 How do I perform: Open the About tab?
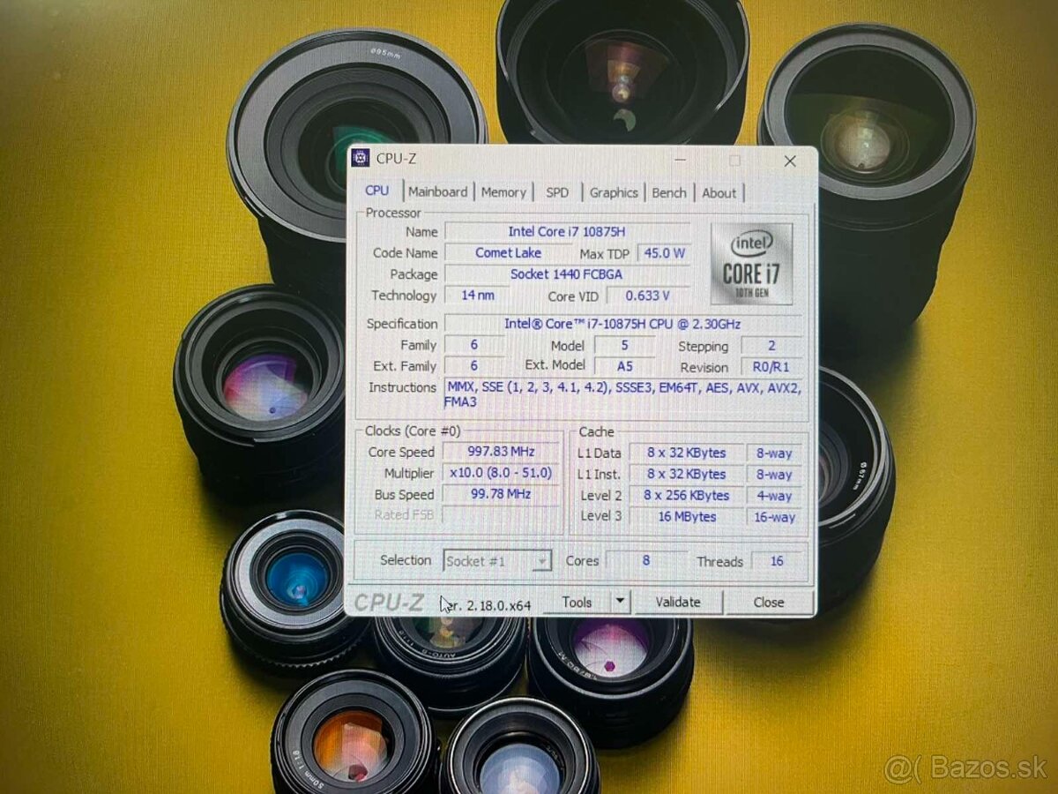[719, 192]
